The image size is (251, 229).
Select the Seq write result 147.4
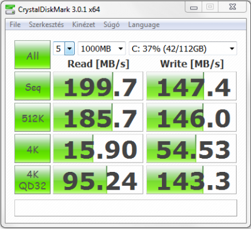point(191,86)
